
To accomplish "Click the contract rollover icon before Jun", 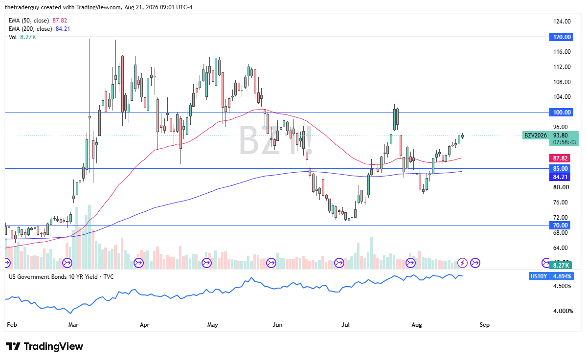I will (271, 263).
